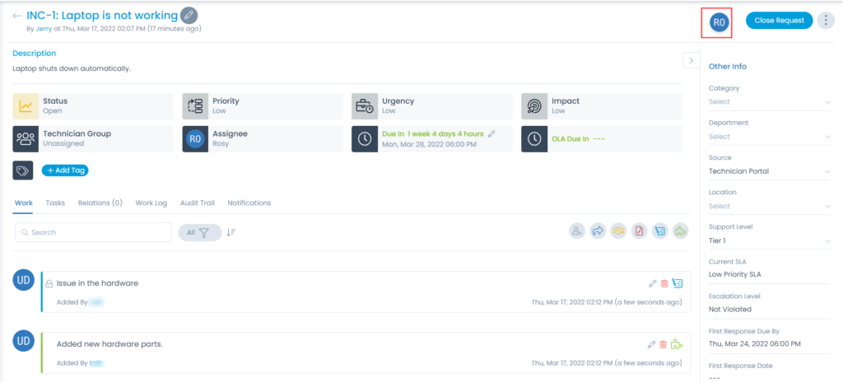
Task: Edit the 'Added new hardware parts' entry
Action: [652, 344]
